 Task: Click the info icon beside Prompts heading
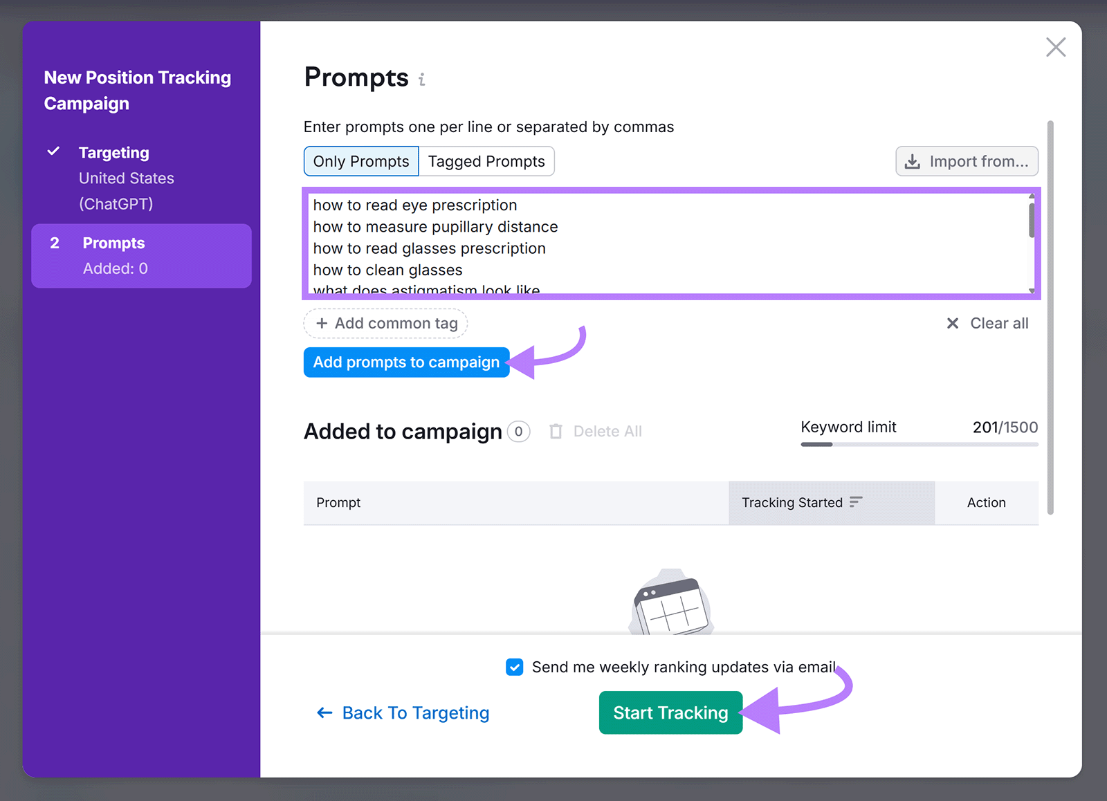(x=422, y=80)
